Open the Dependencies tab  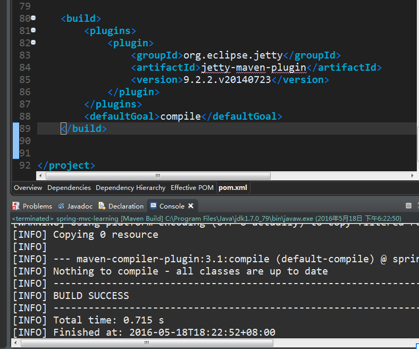(x=69, y=188)
